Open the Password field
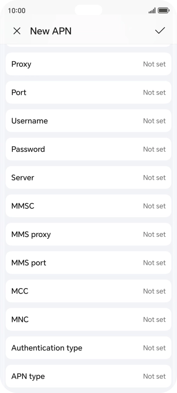The height and width of the screenshot is (393, 177). (88, 149)
